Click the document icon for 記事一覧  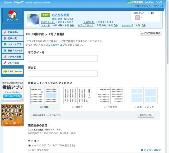click(5, 38)
